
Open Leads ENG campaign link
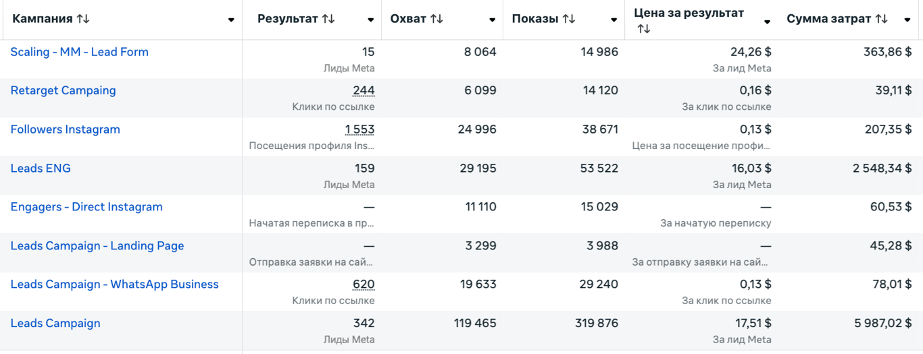(x=41, y=168)
